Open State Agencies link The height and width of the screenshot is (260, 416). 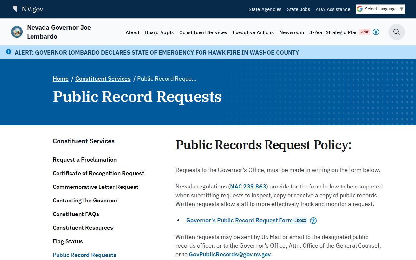click(x=265, y=9)
